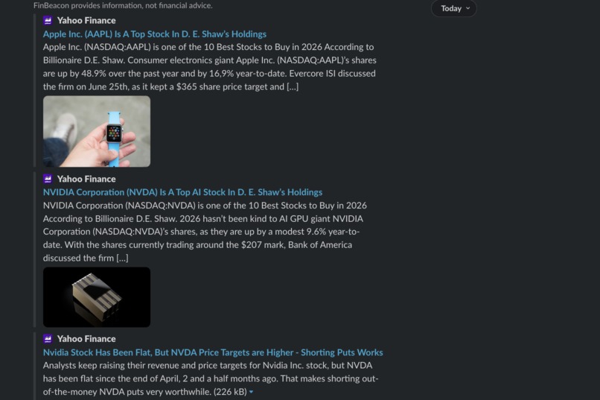View the Apple Watch preview image

[97, 131]
